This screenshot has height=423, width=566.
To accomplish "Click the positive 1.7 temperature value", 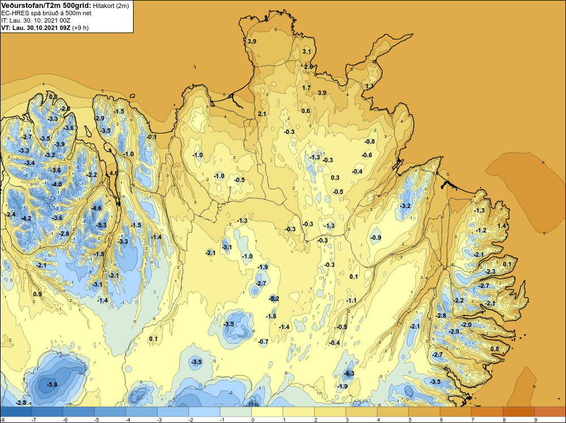I will [306, 88].
